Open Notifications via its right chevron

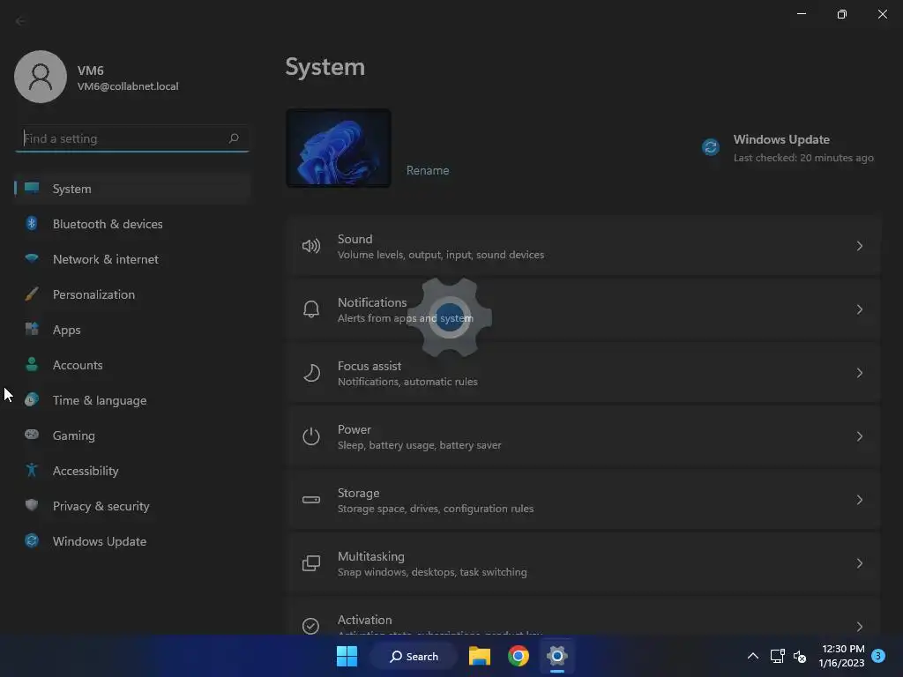(x=859, y=309)
